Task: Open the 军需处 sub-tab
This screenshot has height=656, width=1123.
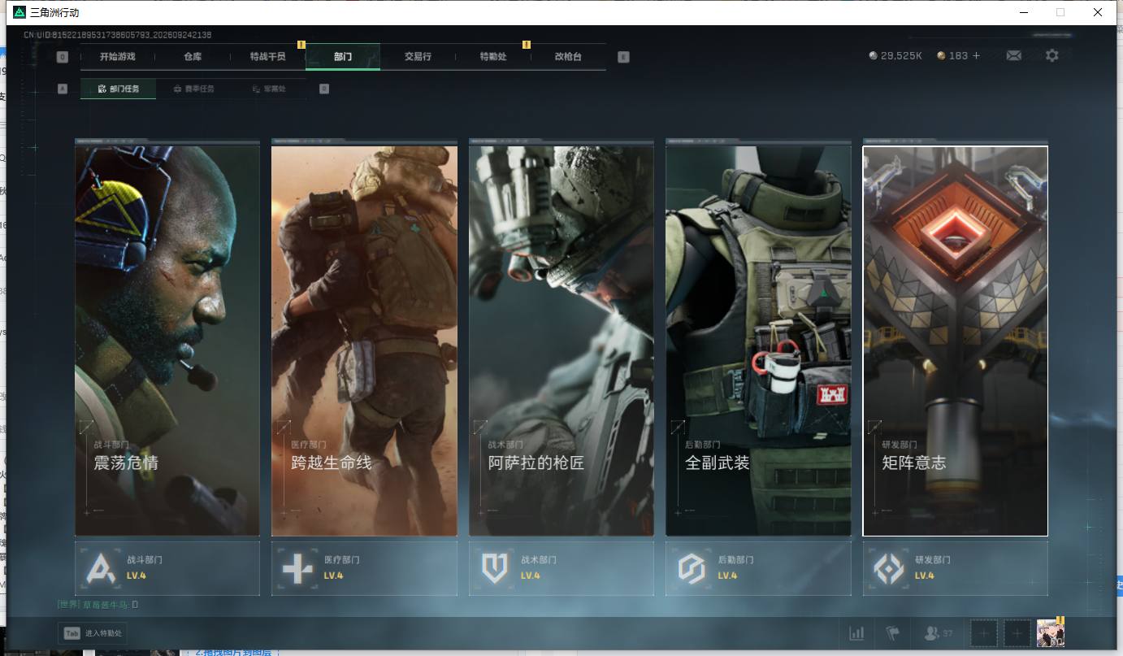Action: click(x=269, y=89)
